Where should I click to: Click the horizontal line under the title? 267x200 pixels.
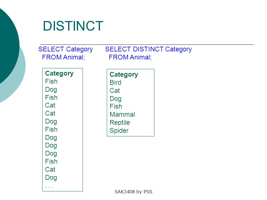(147, 44)
